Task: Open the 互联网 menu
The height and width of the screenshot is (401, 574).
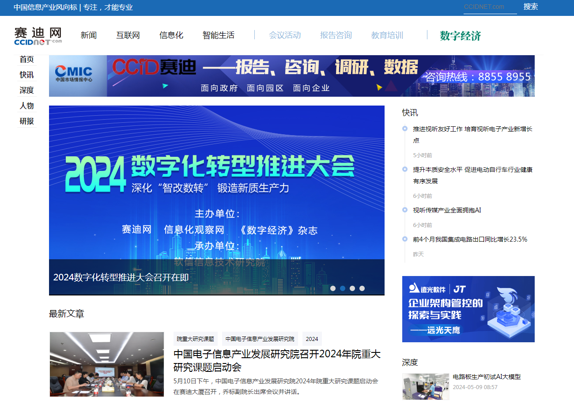Action: 128,35
